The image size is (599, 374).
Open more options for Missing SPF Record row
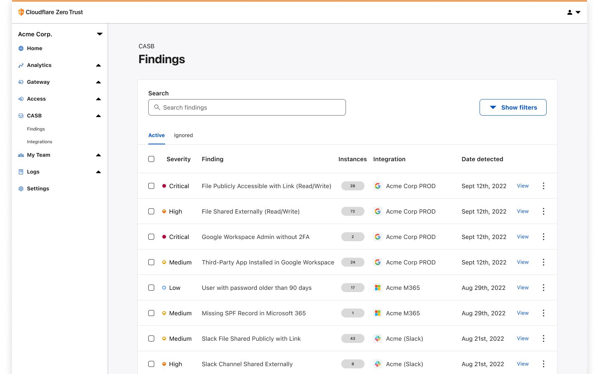point(544,313)
